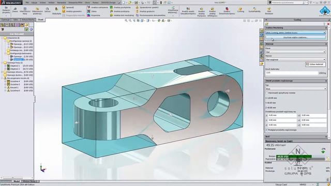Toggle the custom stock size checkbox
Screen dimensions: 331x186
point(267,93)
